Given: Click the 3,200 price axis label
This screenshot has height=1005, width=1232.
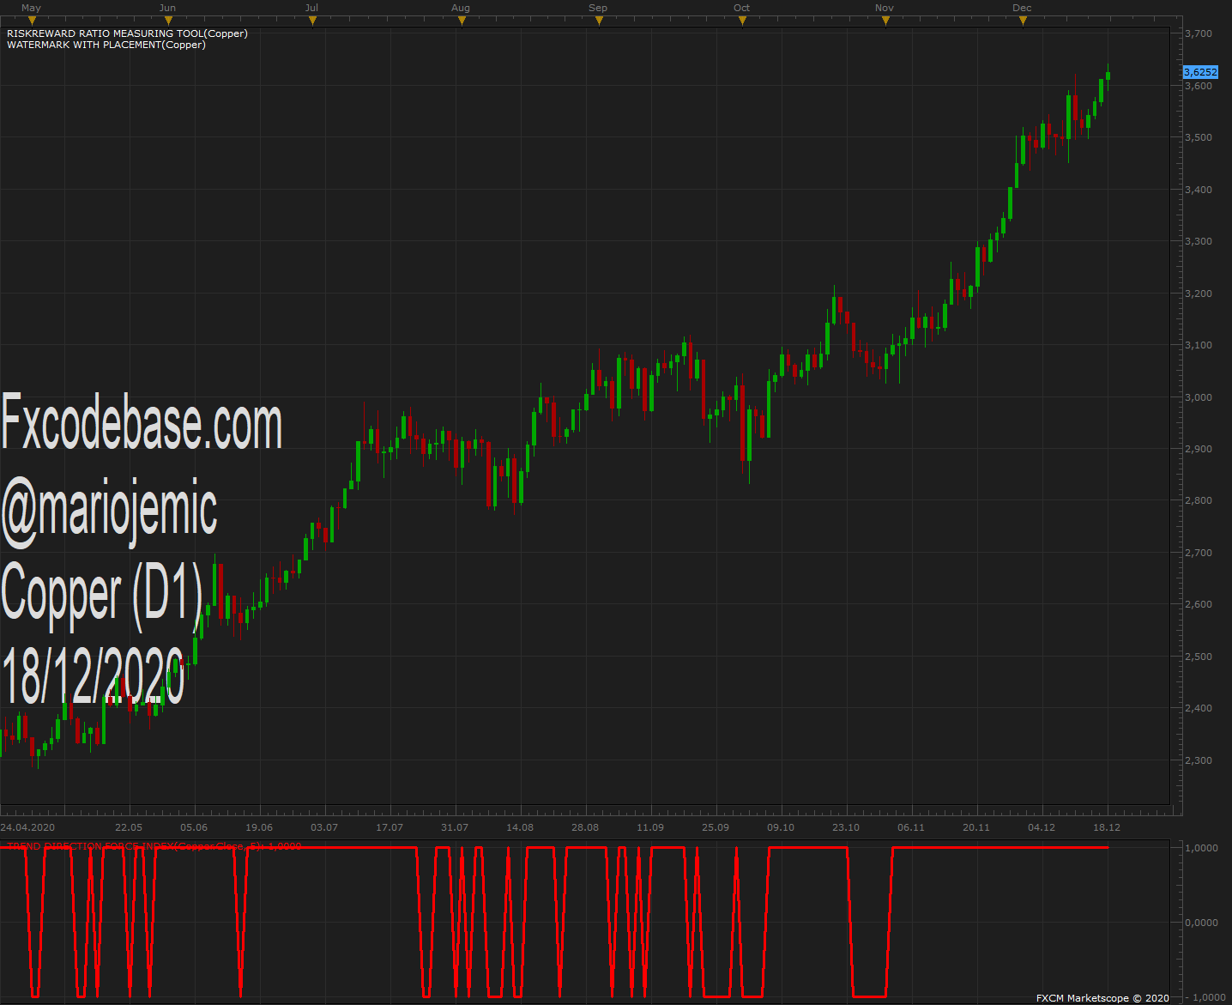Looking at the screenshot, I should [1199, 294].
